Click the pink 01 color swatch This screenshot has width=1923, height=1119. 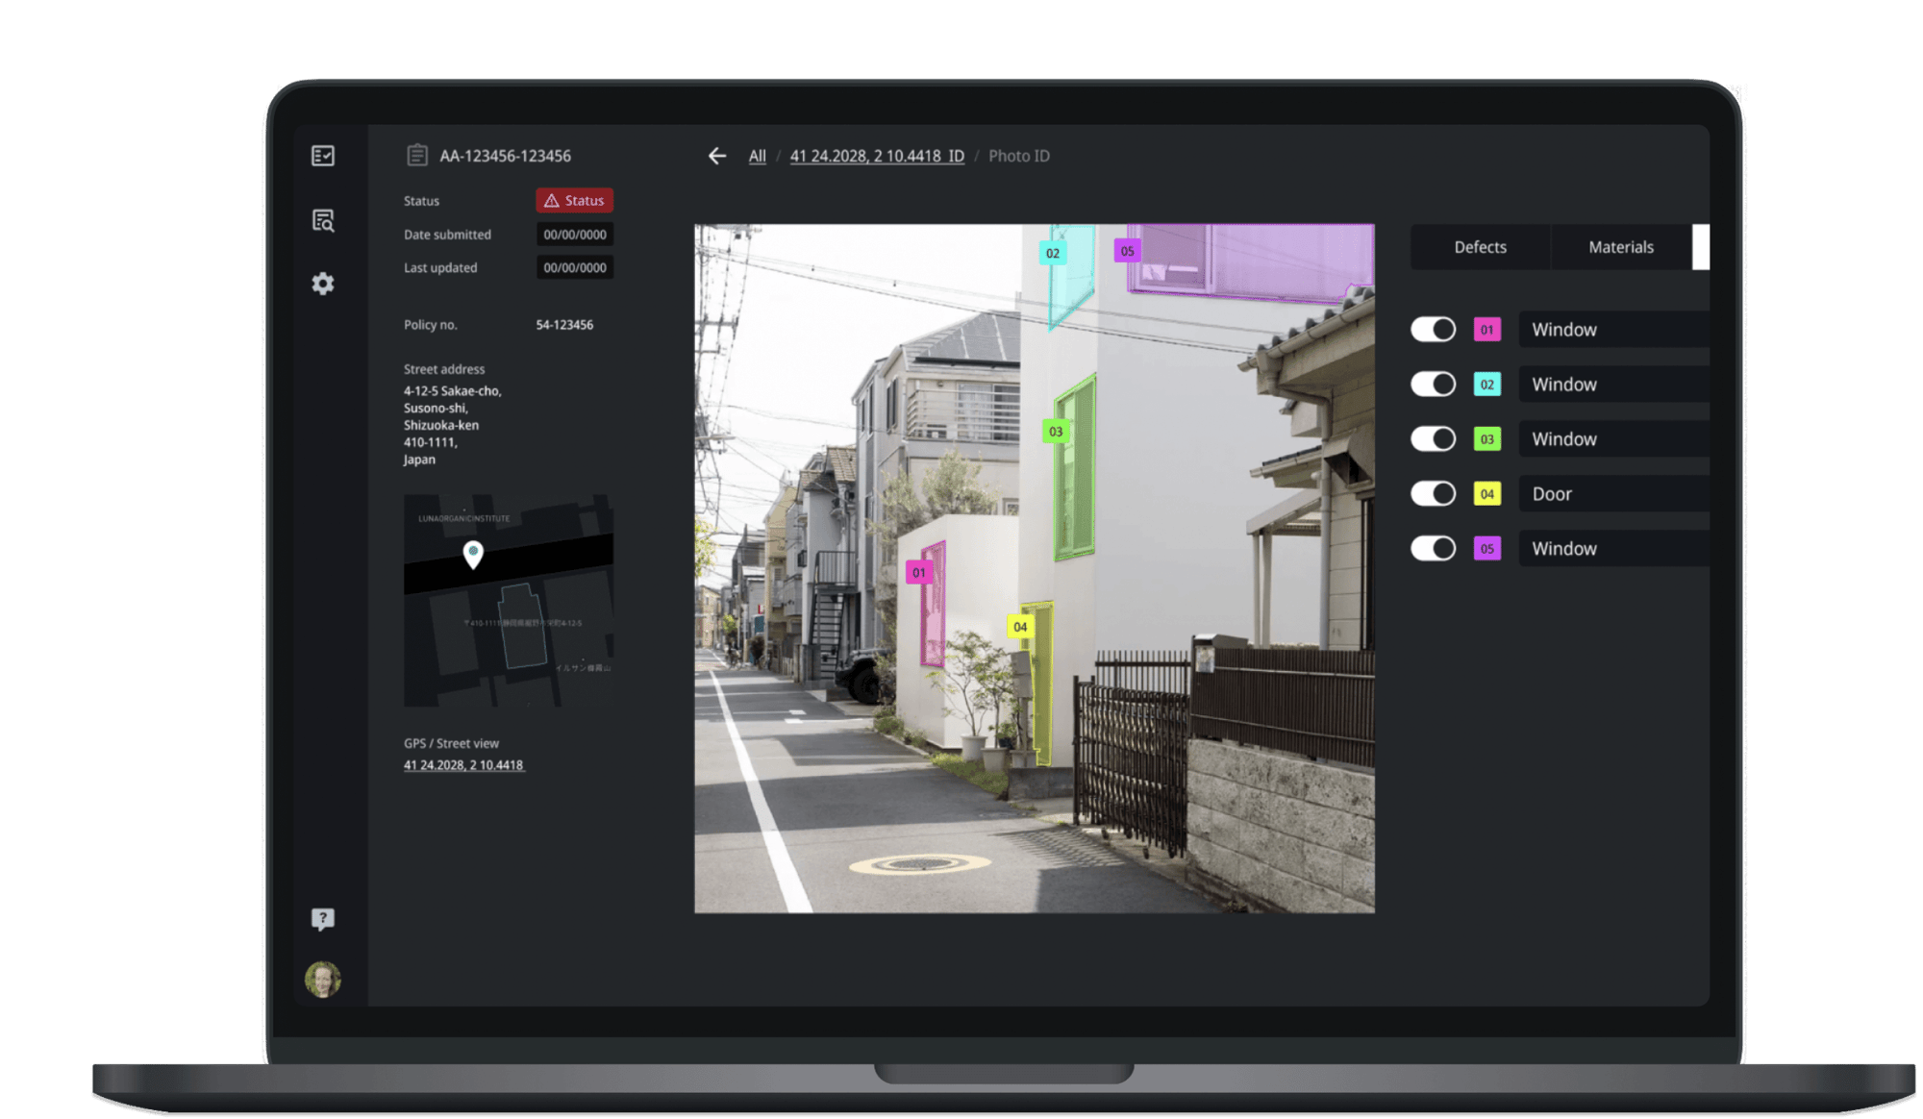click(x=1487, y=330)
